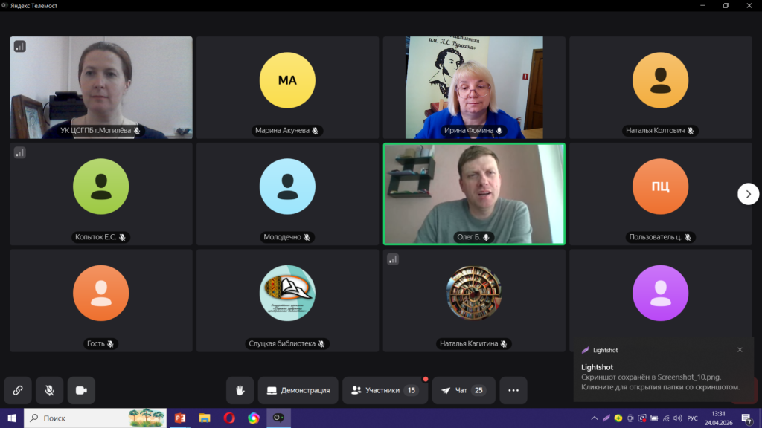Go to next page of participants

[748, 193]
